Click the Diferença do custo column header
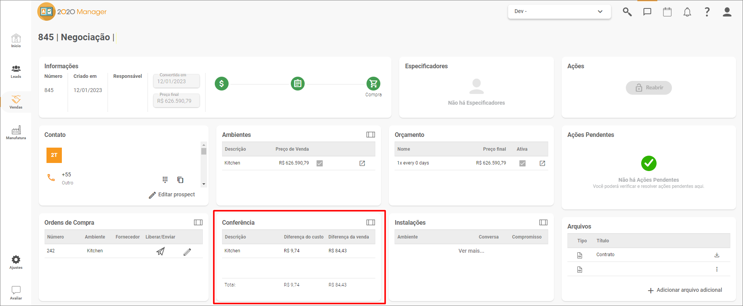The width and height of the screenshot is (743, 306). click(304, 237)
